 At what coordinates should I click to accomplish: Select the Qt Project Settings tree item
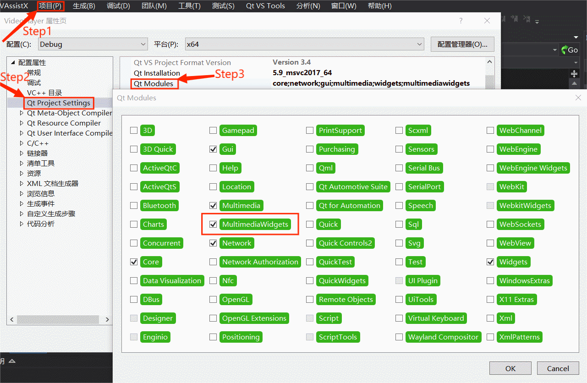(59, 103)
